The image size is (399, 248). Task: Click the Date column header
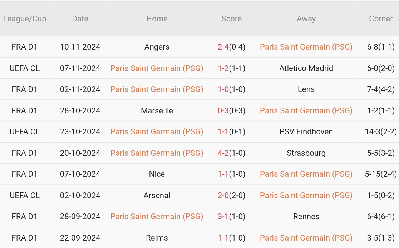(x=80, y=19)
